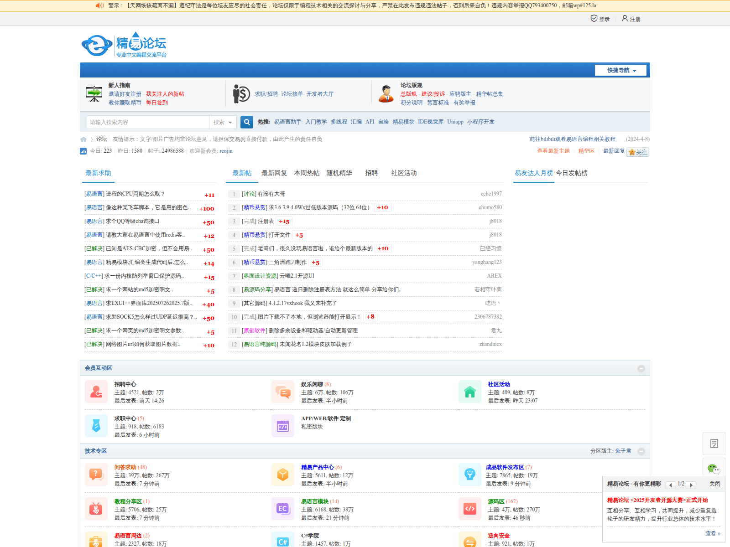This screenshot has height=547, width=730.
Task: Click the home icon in breadcrumb
Action: pyautogui.click(x=83, y=139)
